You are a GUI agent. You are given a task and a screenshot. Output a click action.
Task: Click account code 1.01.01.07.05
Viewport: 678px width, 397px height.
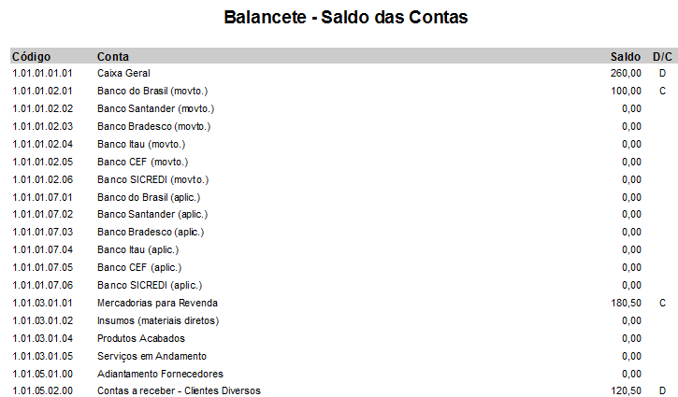click(x=42, y=267)
